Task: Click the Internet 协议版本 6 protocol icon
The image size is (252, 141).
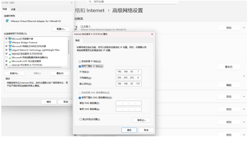Action: coord(10,65)
